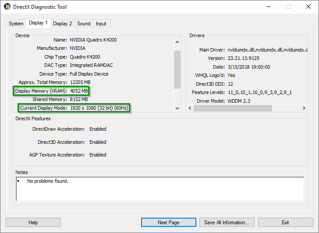Switch to the System tab

(x=16, y=24)
